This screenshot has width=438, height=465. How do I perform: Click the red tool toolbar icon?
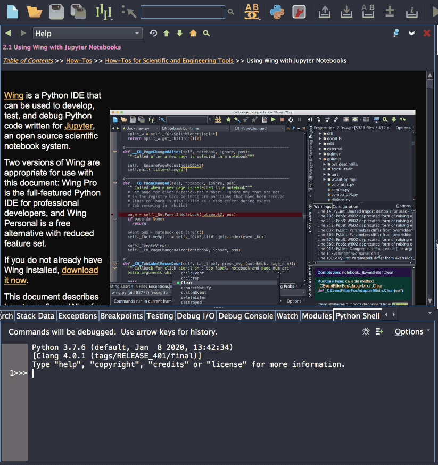(299, 12)
